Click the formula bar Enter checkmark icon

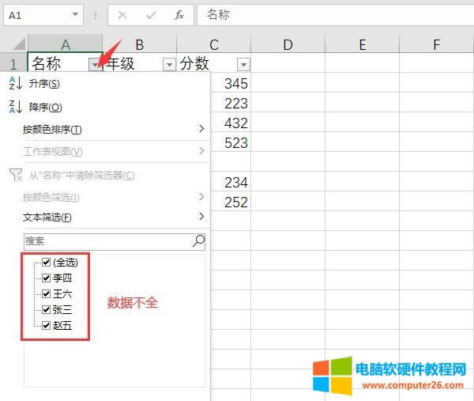[x=150, y=15]
